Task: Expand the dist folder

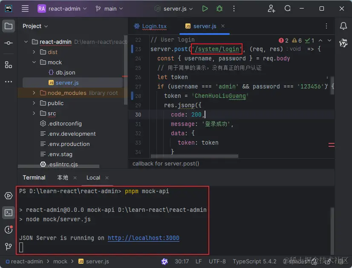Action: click(x=34, y=52)
